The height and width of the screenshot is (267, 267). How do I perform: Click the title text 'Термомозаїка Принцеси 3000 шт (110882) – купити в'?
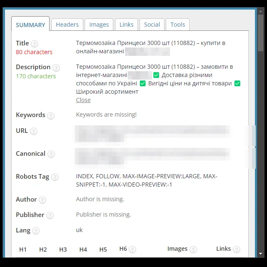click(x=150, y=43)
